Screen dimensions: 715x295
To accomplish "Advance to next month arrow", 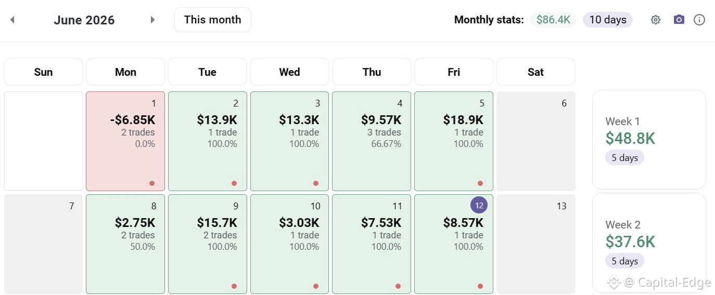I will (x=152, y=20).
